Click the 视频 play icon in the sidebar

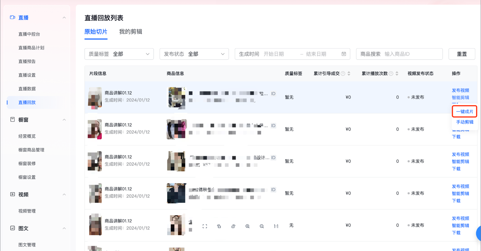13,194
